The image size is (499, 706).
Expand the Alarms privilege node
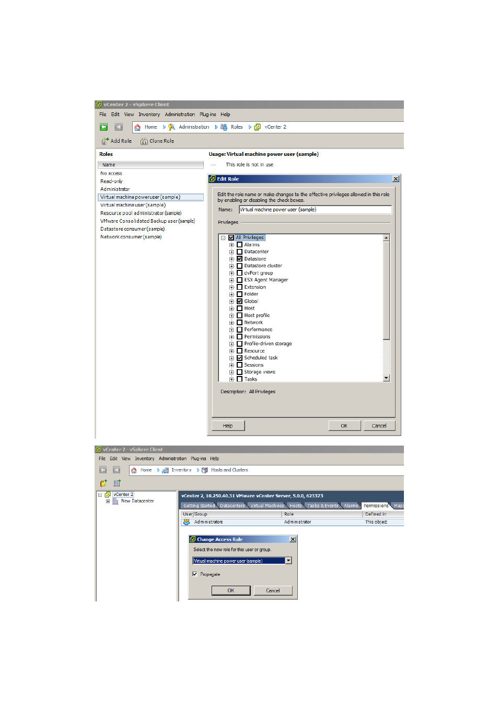point(231,245)
